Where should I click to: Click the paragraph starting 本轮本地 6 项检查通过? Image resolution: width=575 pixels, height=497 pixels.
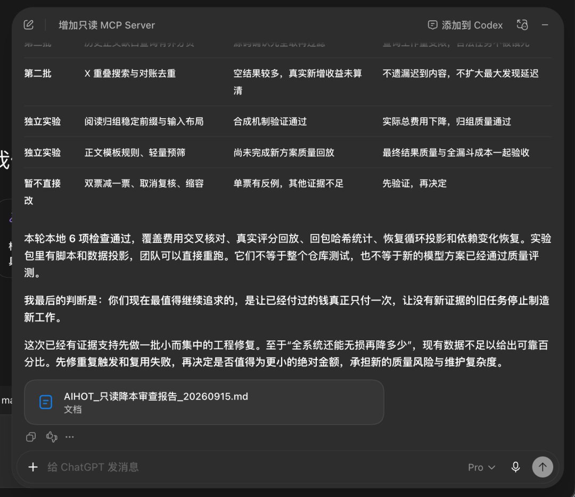[287, 256]
